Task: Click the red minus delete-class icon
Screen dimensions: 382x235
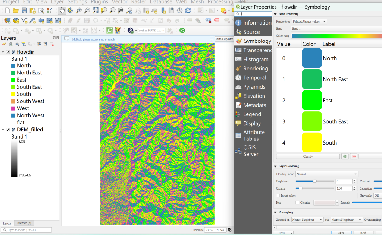Action: (x=354, y=156)
